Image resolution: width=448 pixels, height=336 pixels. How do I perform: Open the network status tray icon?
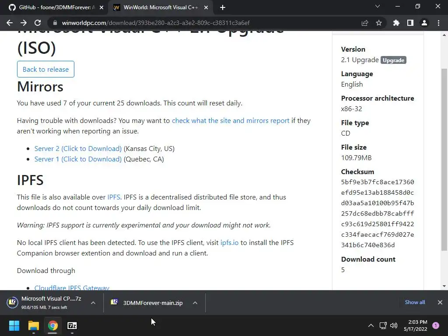point(383,325)
